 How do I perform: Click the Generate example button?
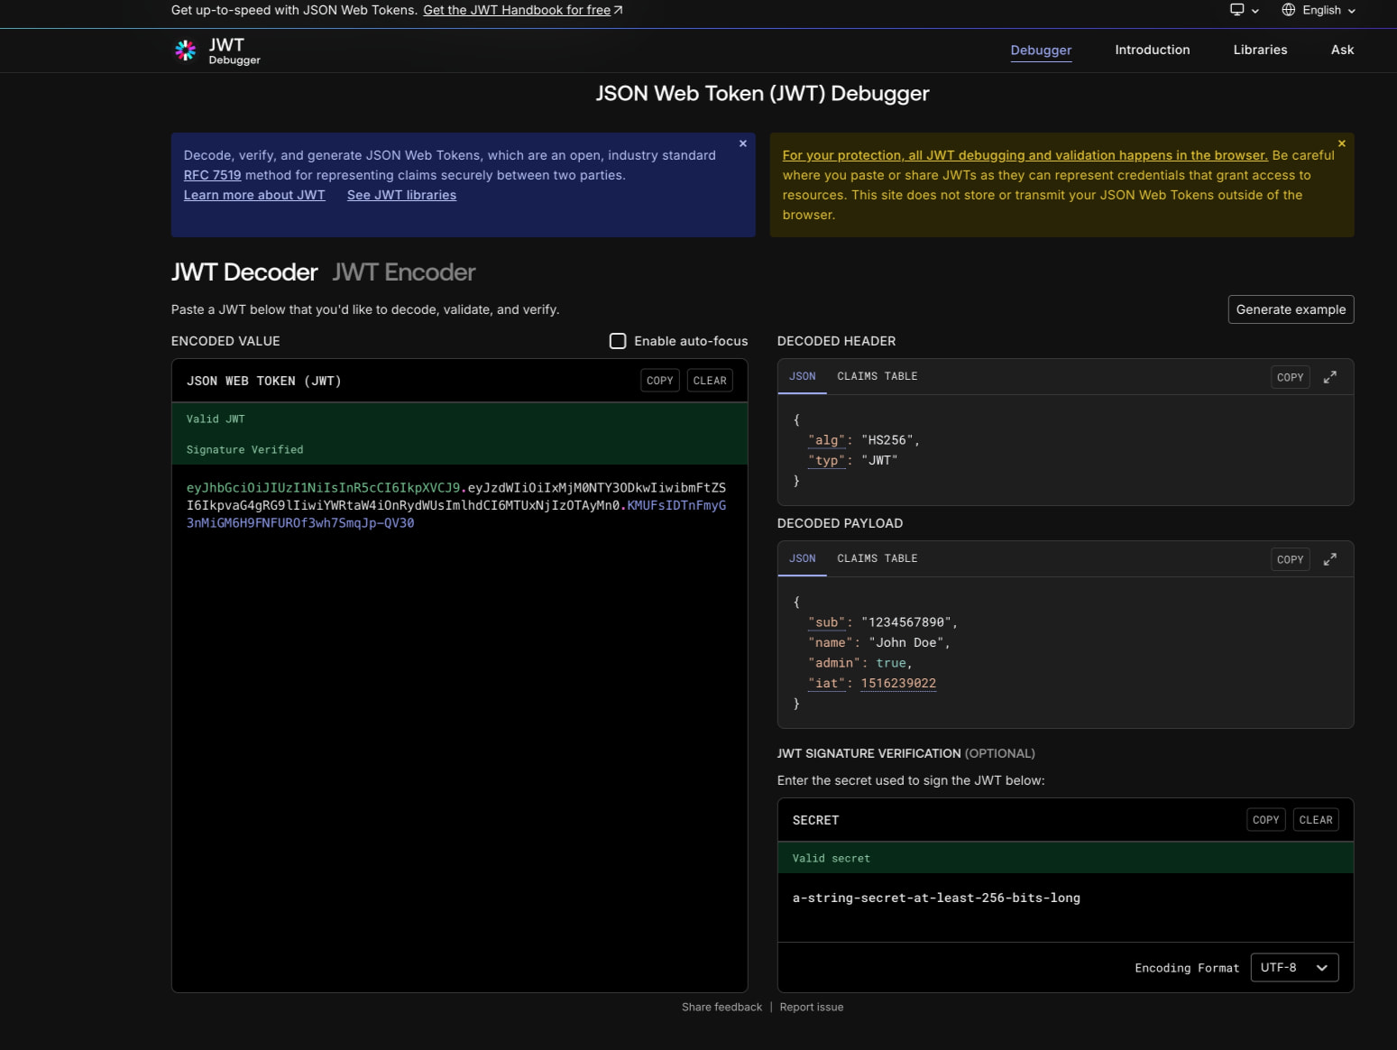tap(1291, 309)
